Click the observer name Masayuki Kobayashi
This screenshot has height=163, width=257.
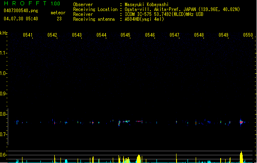click(x=147, y=4)
